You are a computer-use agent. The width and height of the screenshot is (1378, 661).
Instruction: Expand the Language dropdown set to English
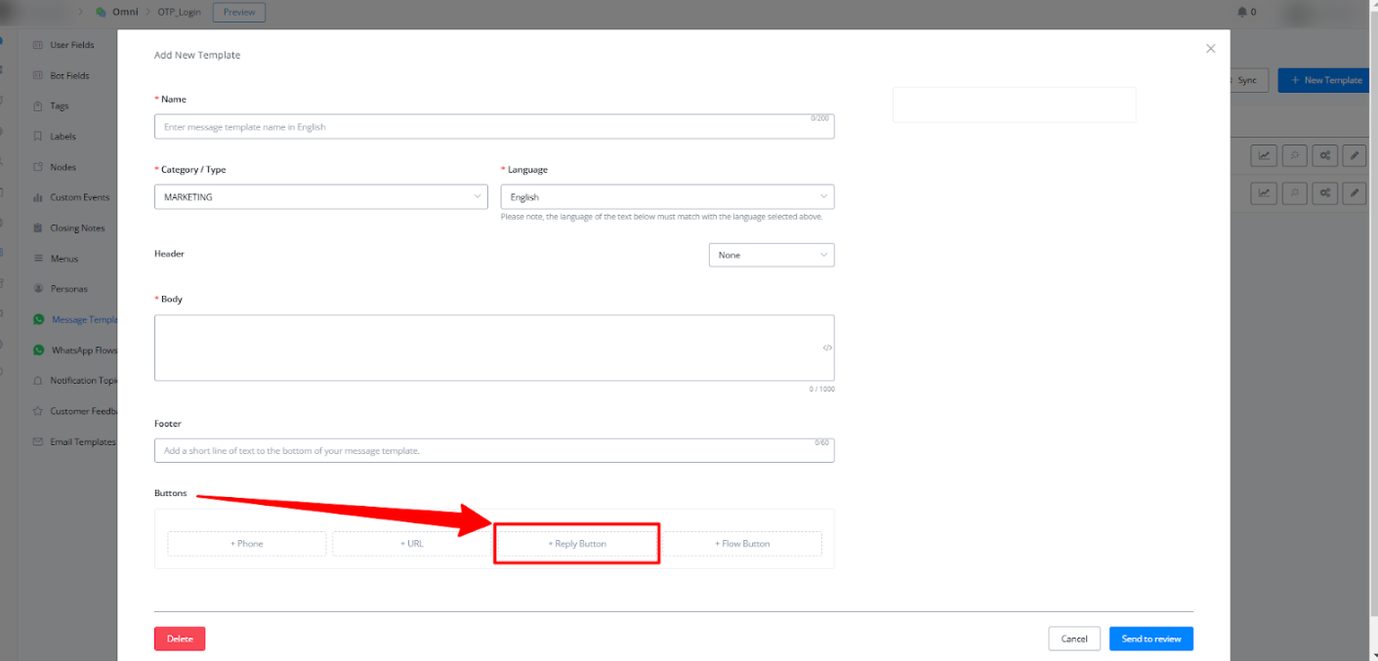click(667, 197)
